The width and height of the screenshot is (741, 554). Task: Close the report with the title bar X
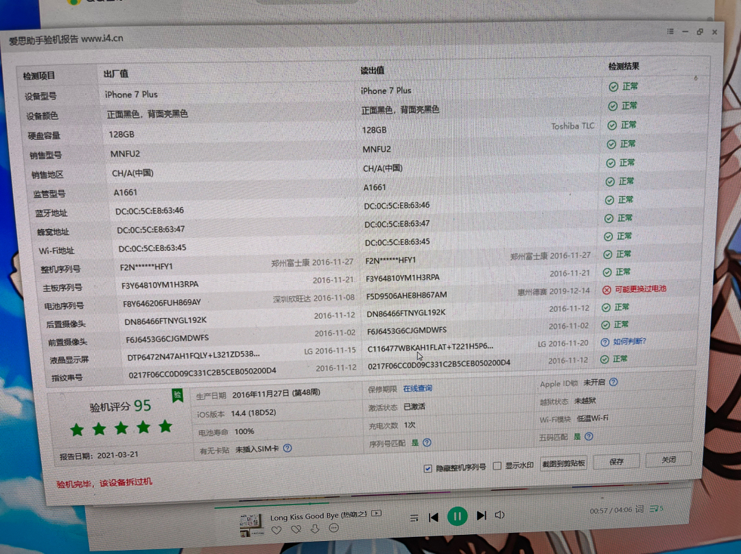714,32
